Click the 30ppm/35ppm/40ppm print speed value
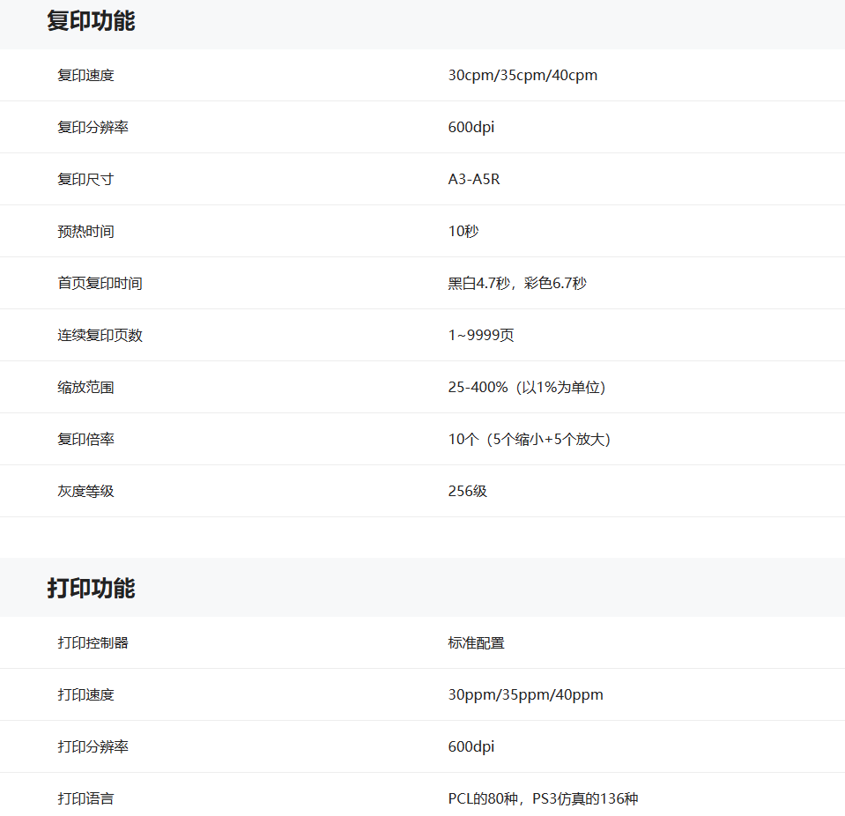845x816 pixels. pyautogui.click(x=525, y=695)
